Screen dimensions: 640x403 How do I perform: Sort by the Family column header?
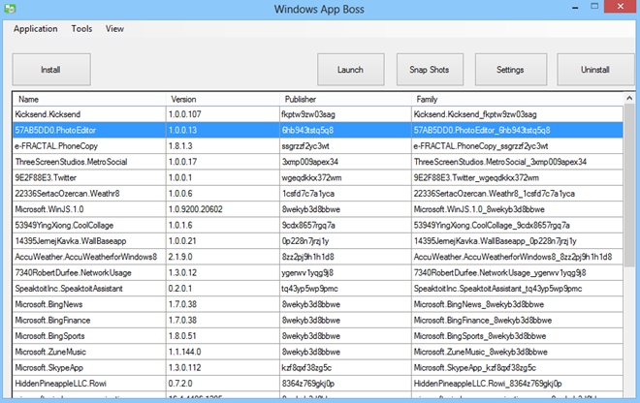(517, 99)
